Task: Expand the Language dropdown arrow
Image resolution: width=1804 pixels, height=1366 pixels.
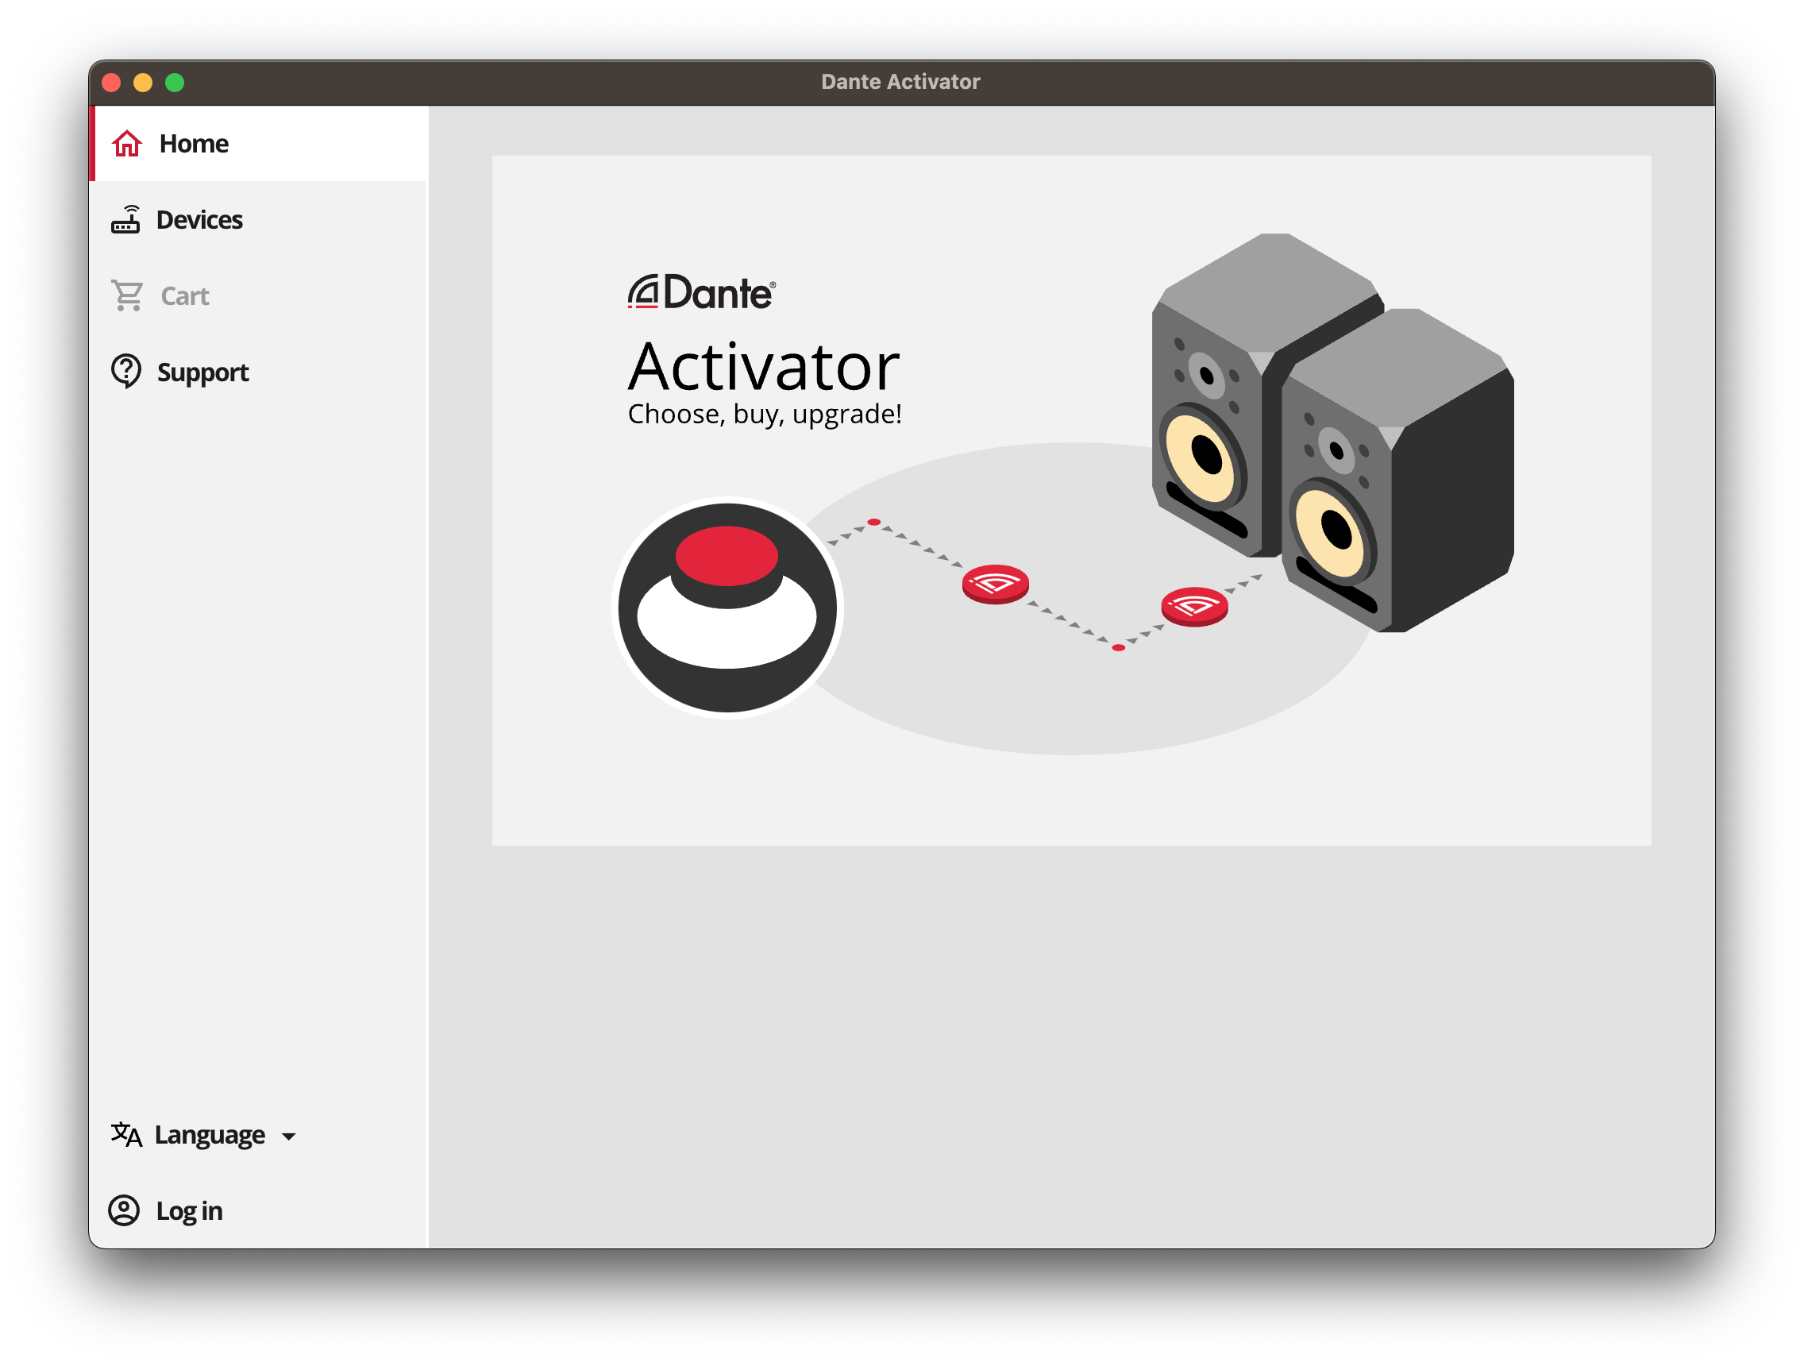Action: point(289,1136)
